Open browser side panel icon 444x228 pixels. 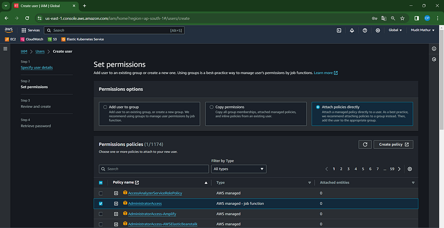point(417,18)
